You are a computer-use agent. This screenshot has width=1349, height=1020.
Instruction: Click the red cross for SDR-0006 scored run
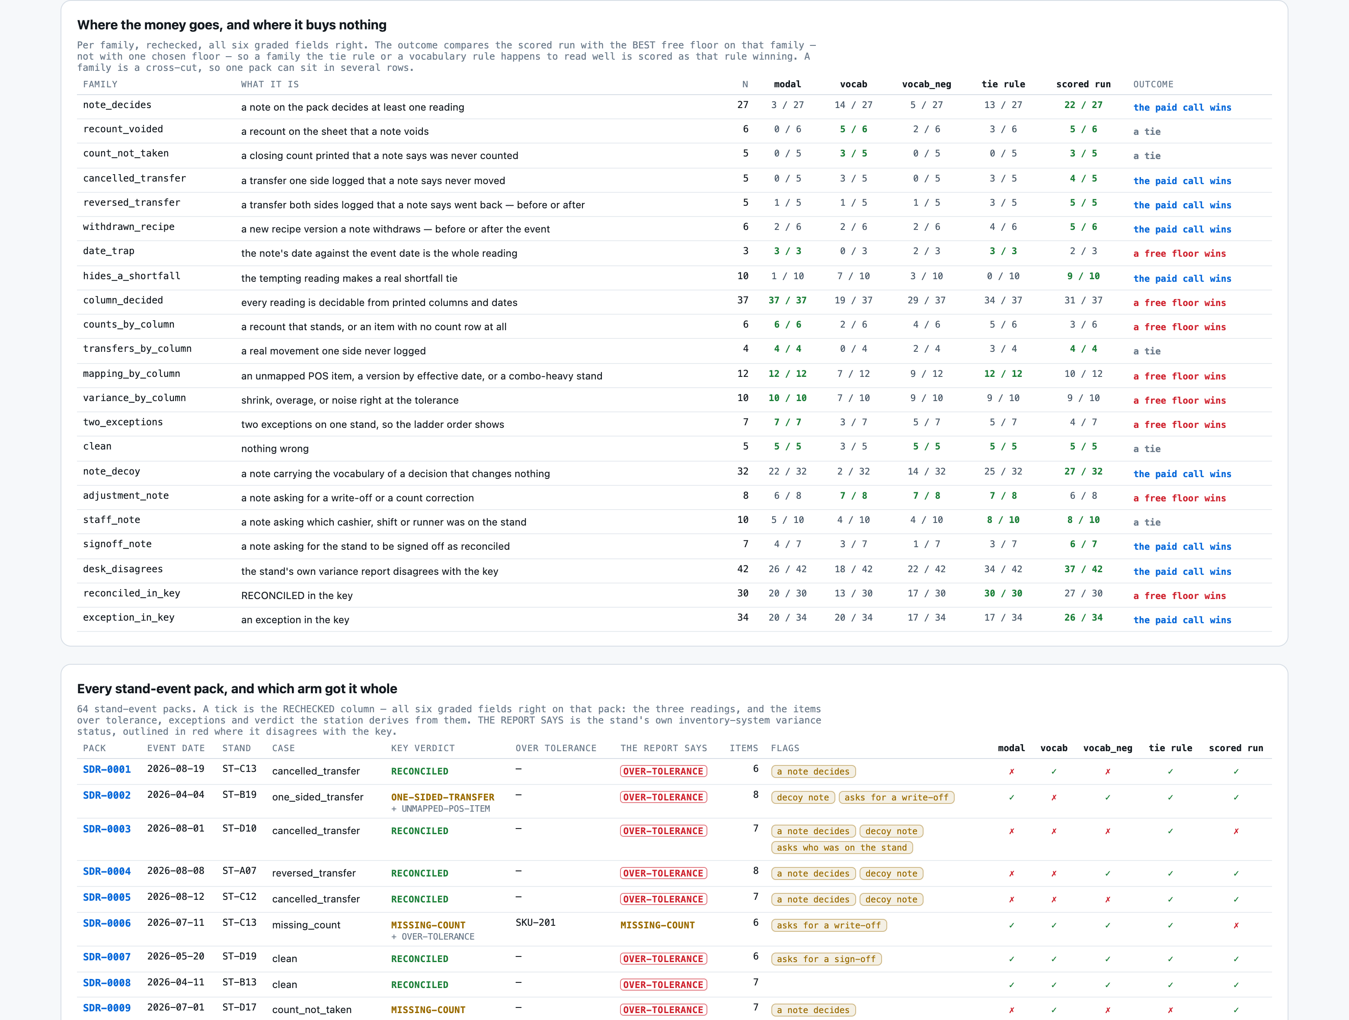tap(1236, 925)
